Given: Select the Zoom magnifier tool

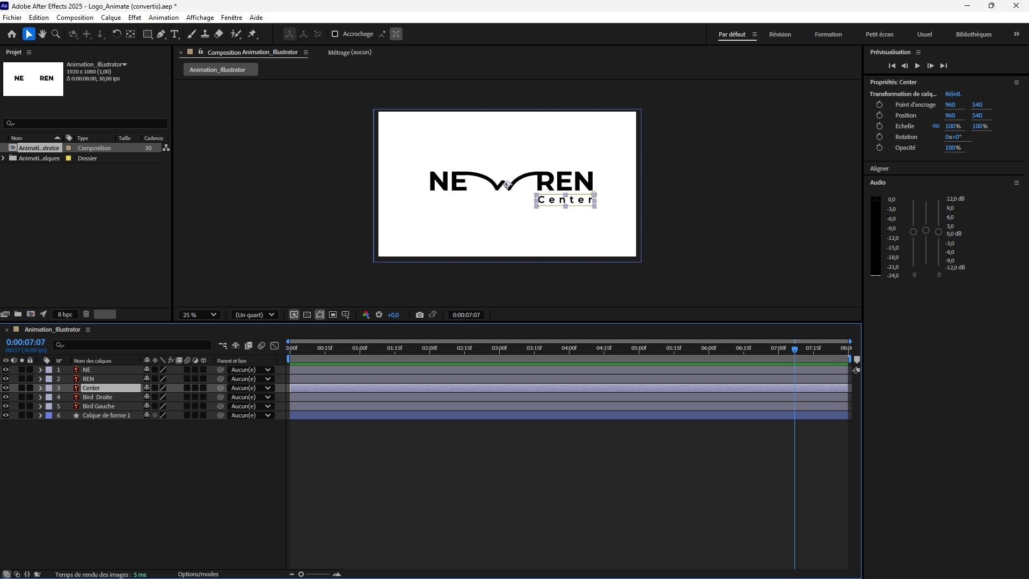Looking at the screenshot, I should pos(55,34).
